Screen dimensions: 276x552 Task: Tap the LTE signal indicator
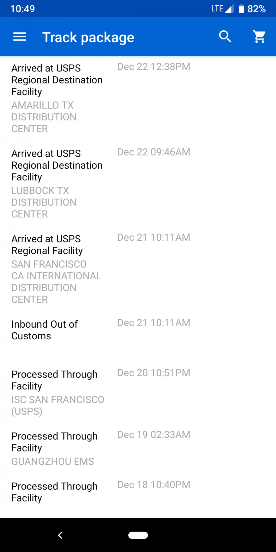(x=222, y=9)
